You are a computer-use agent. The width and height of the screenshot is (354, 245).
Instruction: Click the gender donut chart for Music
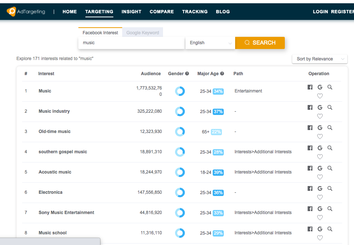180,91
